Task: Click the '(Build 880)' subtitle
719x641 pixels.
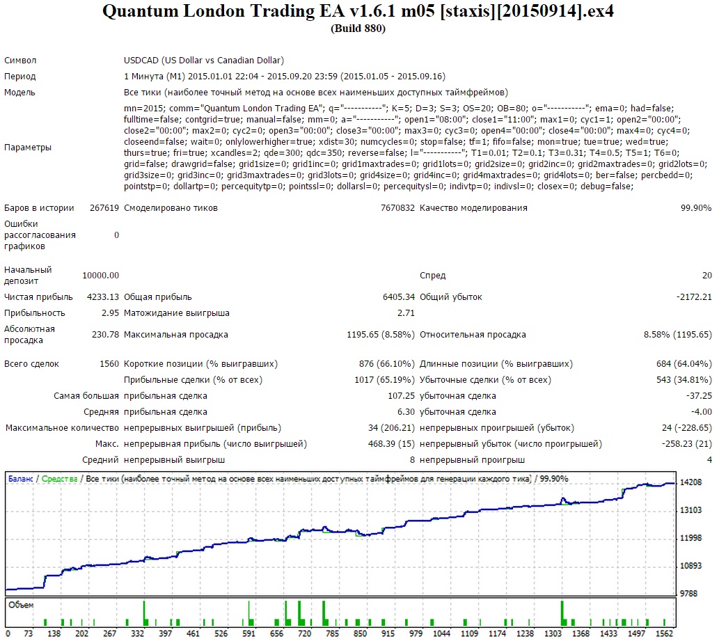Action: click(358, 29)
